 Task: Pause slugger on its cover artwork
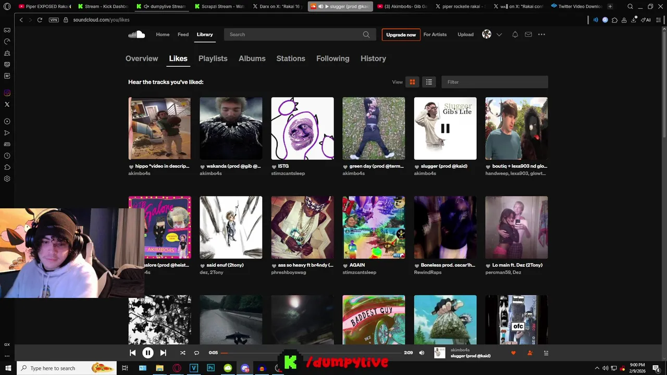coord(445,128)
